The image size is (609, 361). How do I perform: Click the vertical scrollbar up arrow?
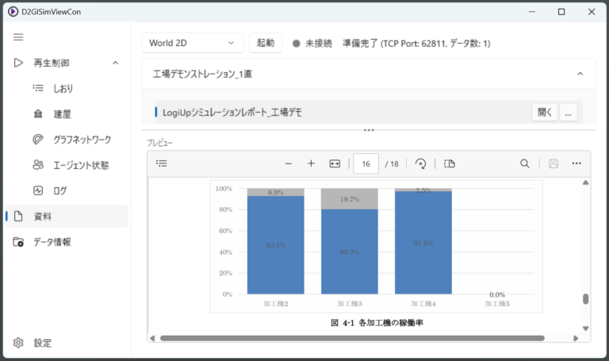coord(586,182)
